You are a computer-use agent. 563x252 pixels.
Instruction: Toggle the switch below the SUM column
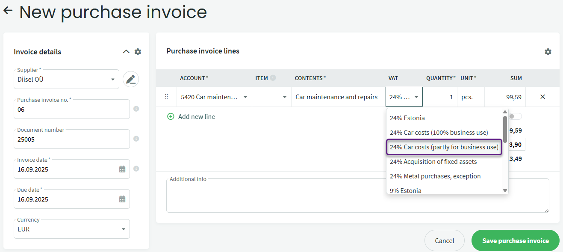pos(515,116)
